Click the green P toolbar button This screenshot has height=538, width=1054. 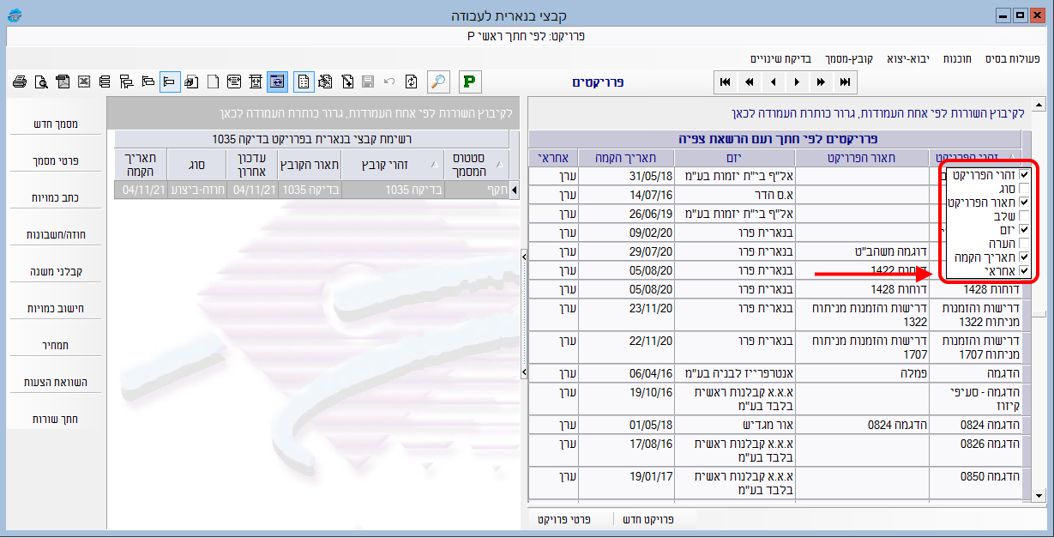469,82
